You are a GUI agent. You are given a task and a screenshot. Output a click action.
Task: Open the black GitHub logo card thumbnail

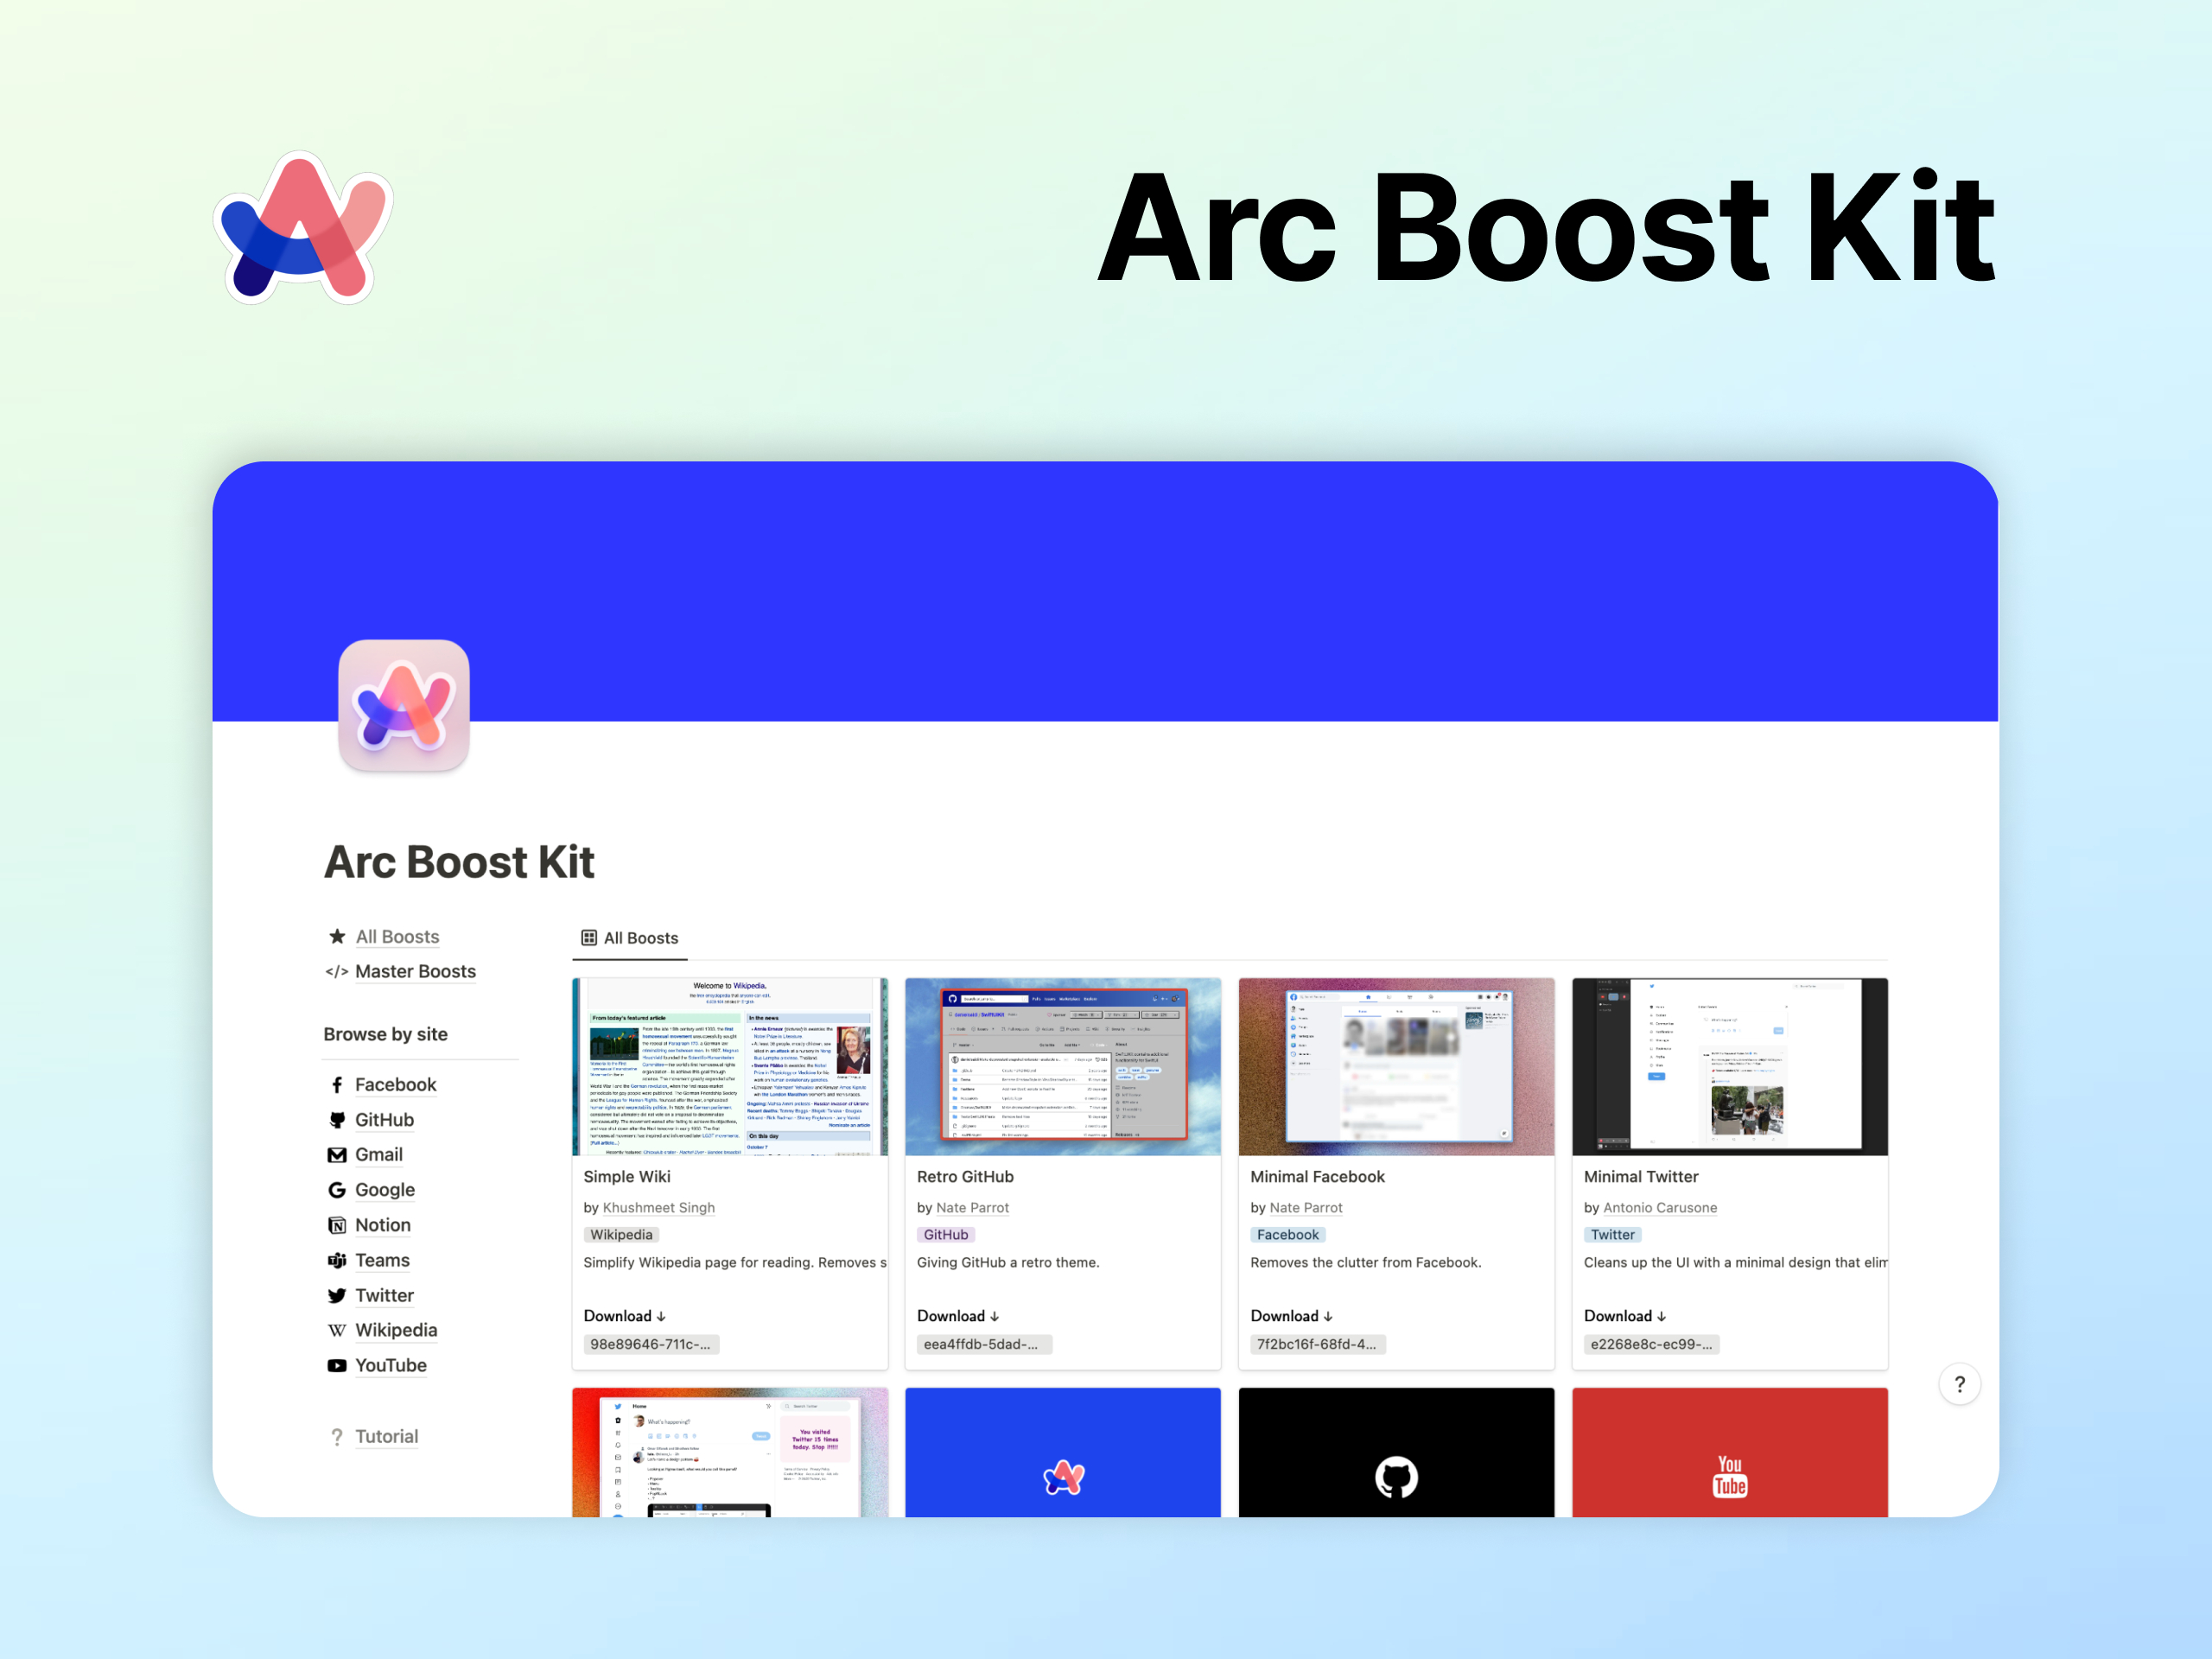[1397, 1452]
